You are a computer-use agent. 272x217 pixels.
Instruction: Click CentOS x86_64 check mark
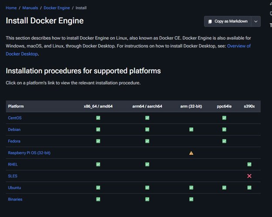(98, 118)
